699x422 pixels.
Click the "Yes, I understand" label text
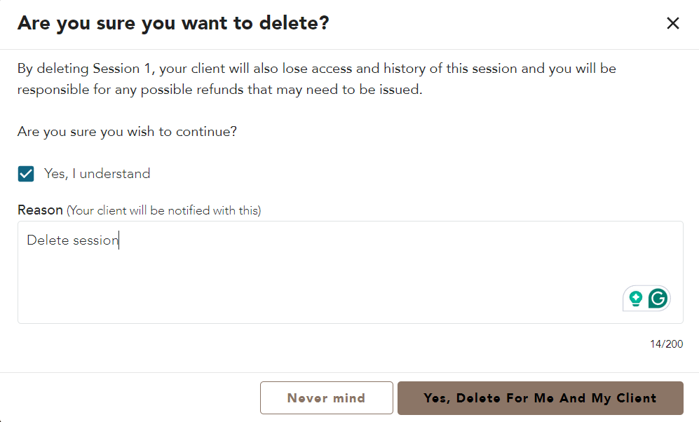[x=97, y=174]
